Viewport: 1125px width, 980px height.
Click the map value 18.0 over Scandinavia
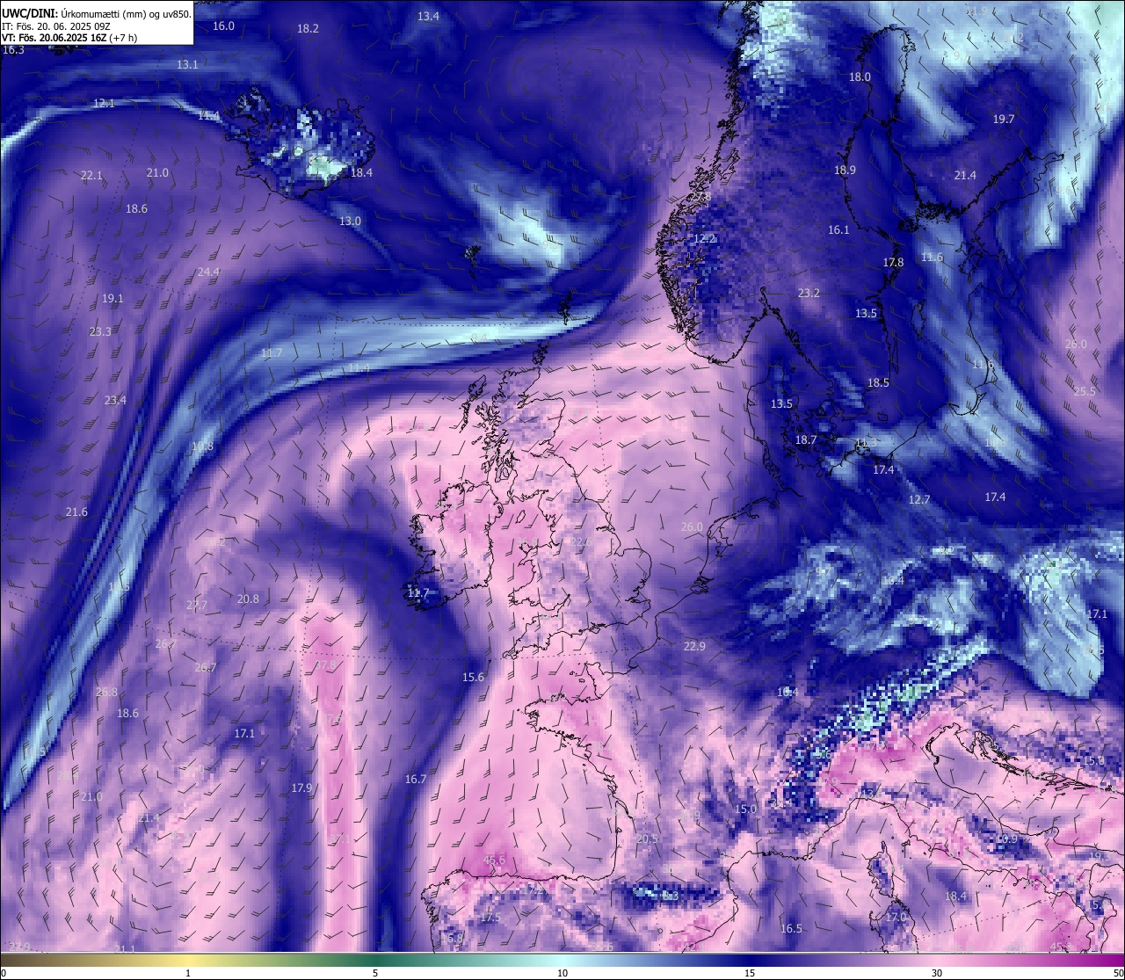click(860, 77)
